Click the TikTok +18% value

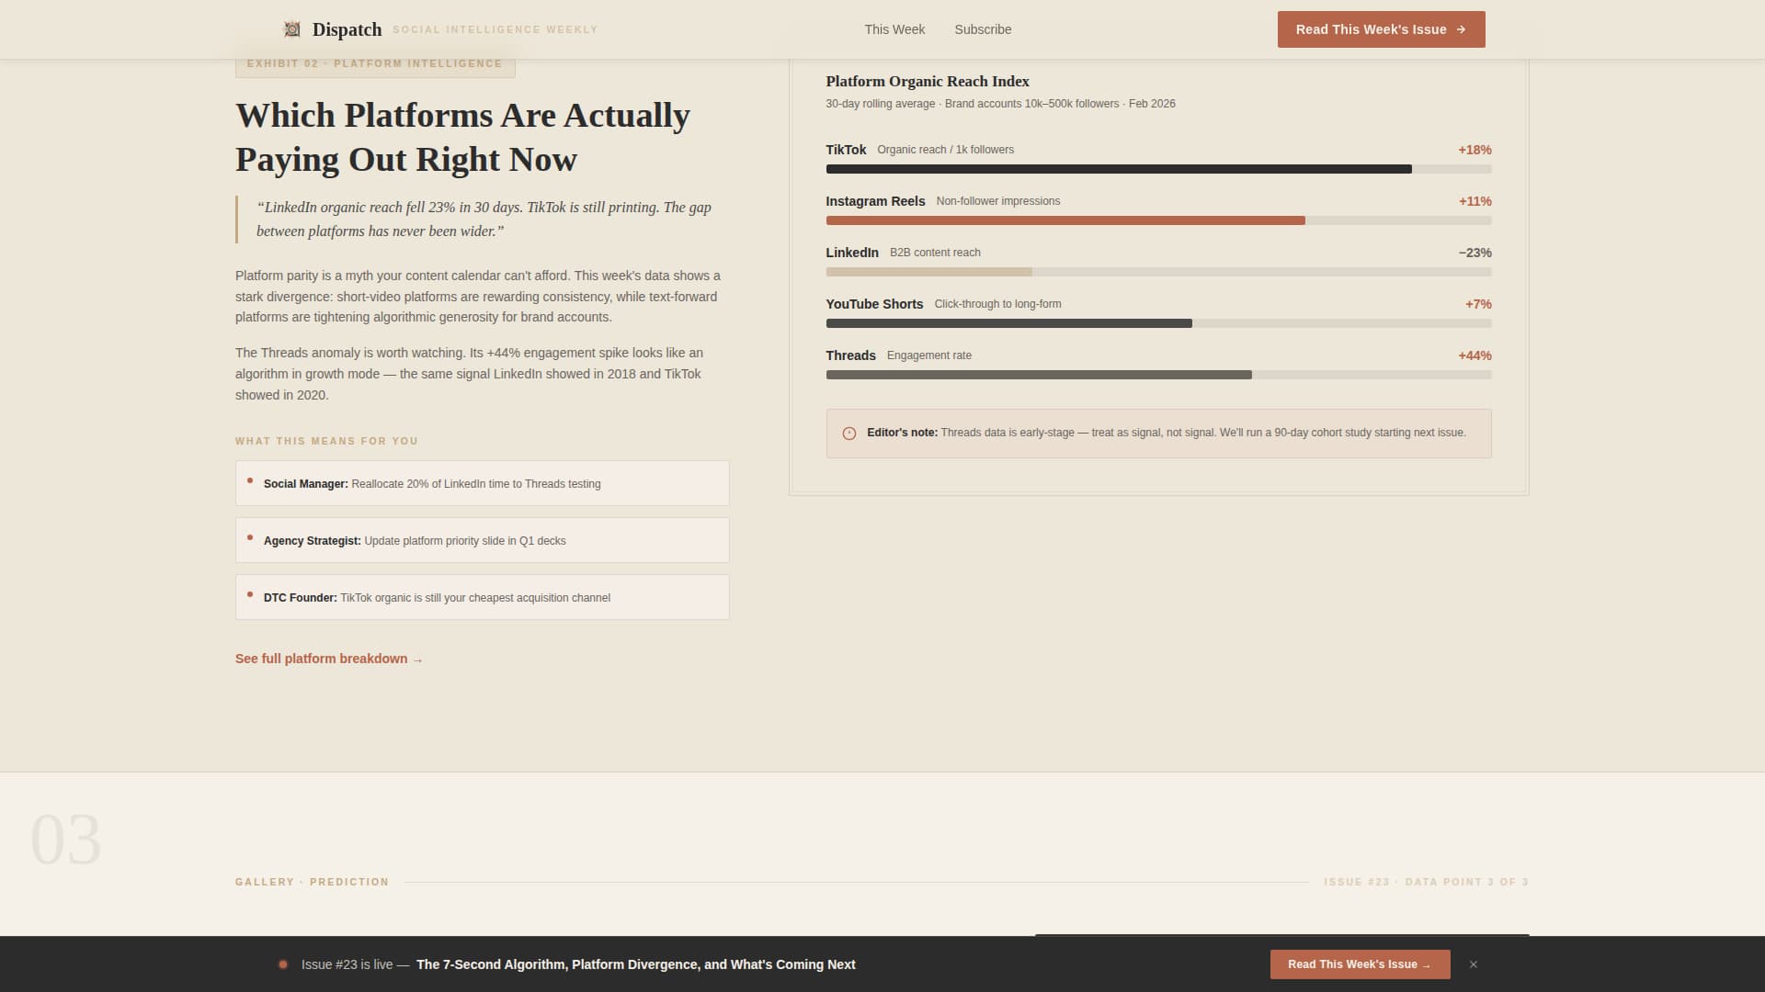1475,150
